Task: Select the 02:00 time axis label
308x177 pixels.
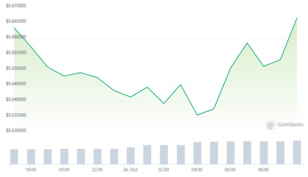Action: pyautogui.click(x=164, y=170)
